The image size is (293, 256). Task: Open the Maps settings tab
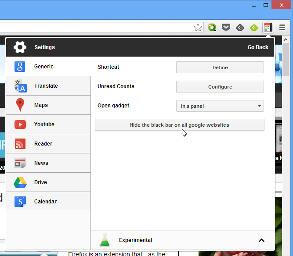click(x=48, y=105)
